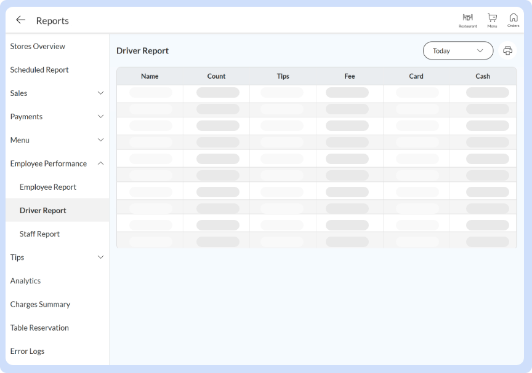Image resolution: width=532 pixels, height=373 pixels.
Task: Open Table Reservation report
Action: point(39,328)
